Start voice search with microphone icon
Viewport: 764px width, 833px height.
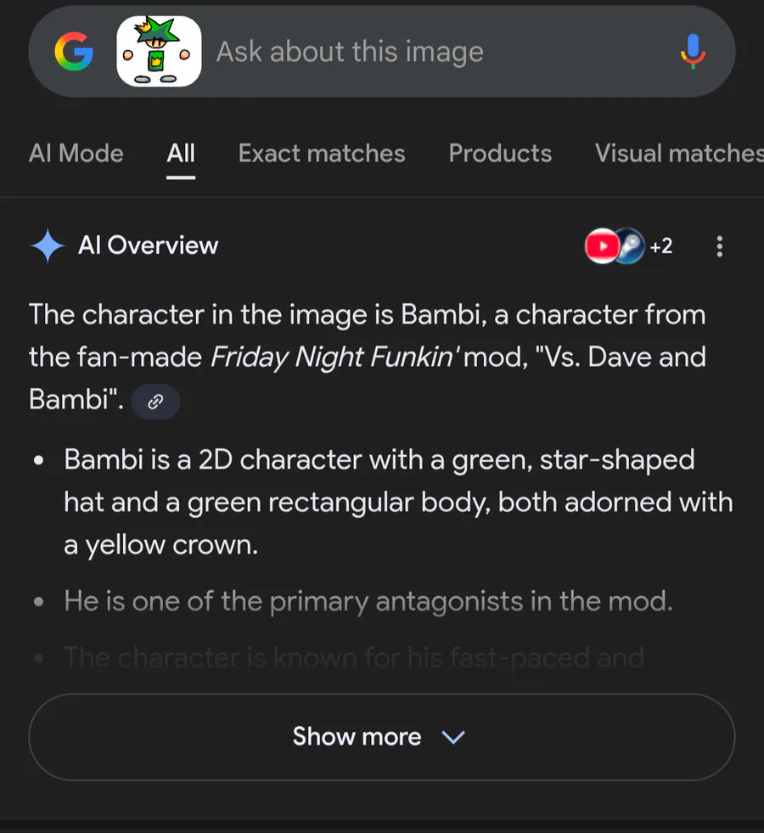click(693, 52)
